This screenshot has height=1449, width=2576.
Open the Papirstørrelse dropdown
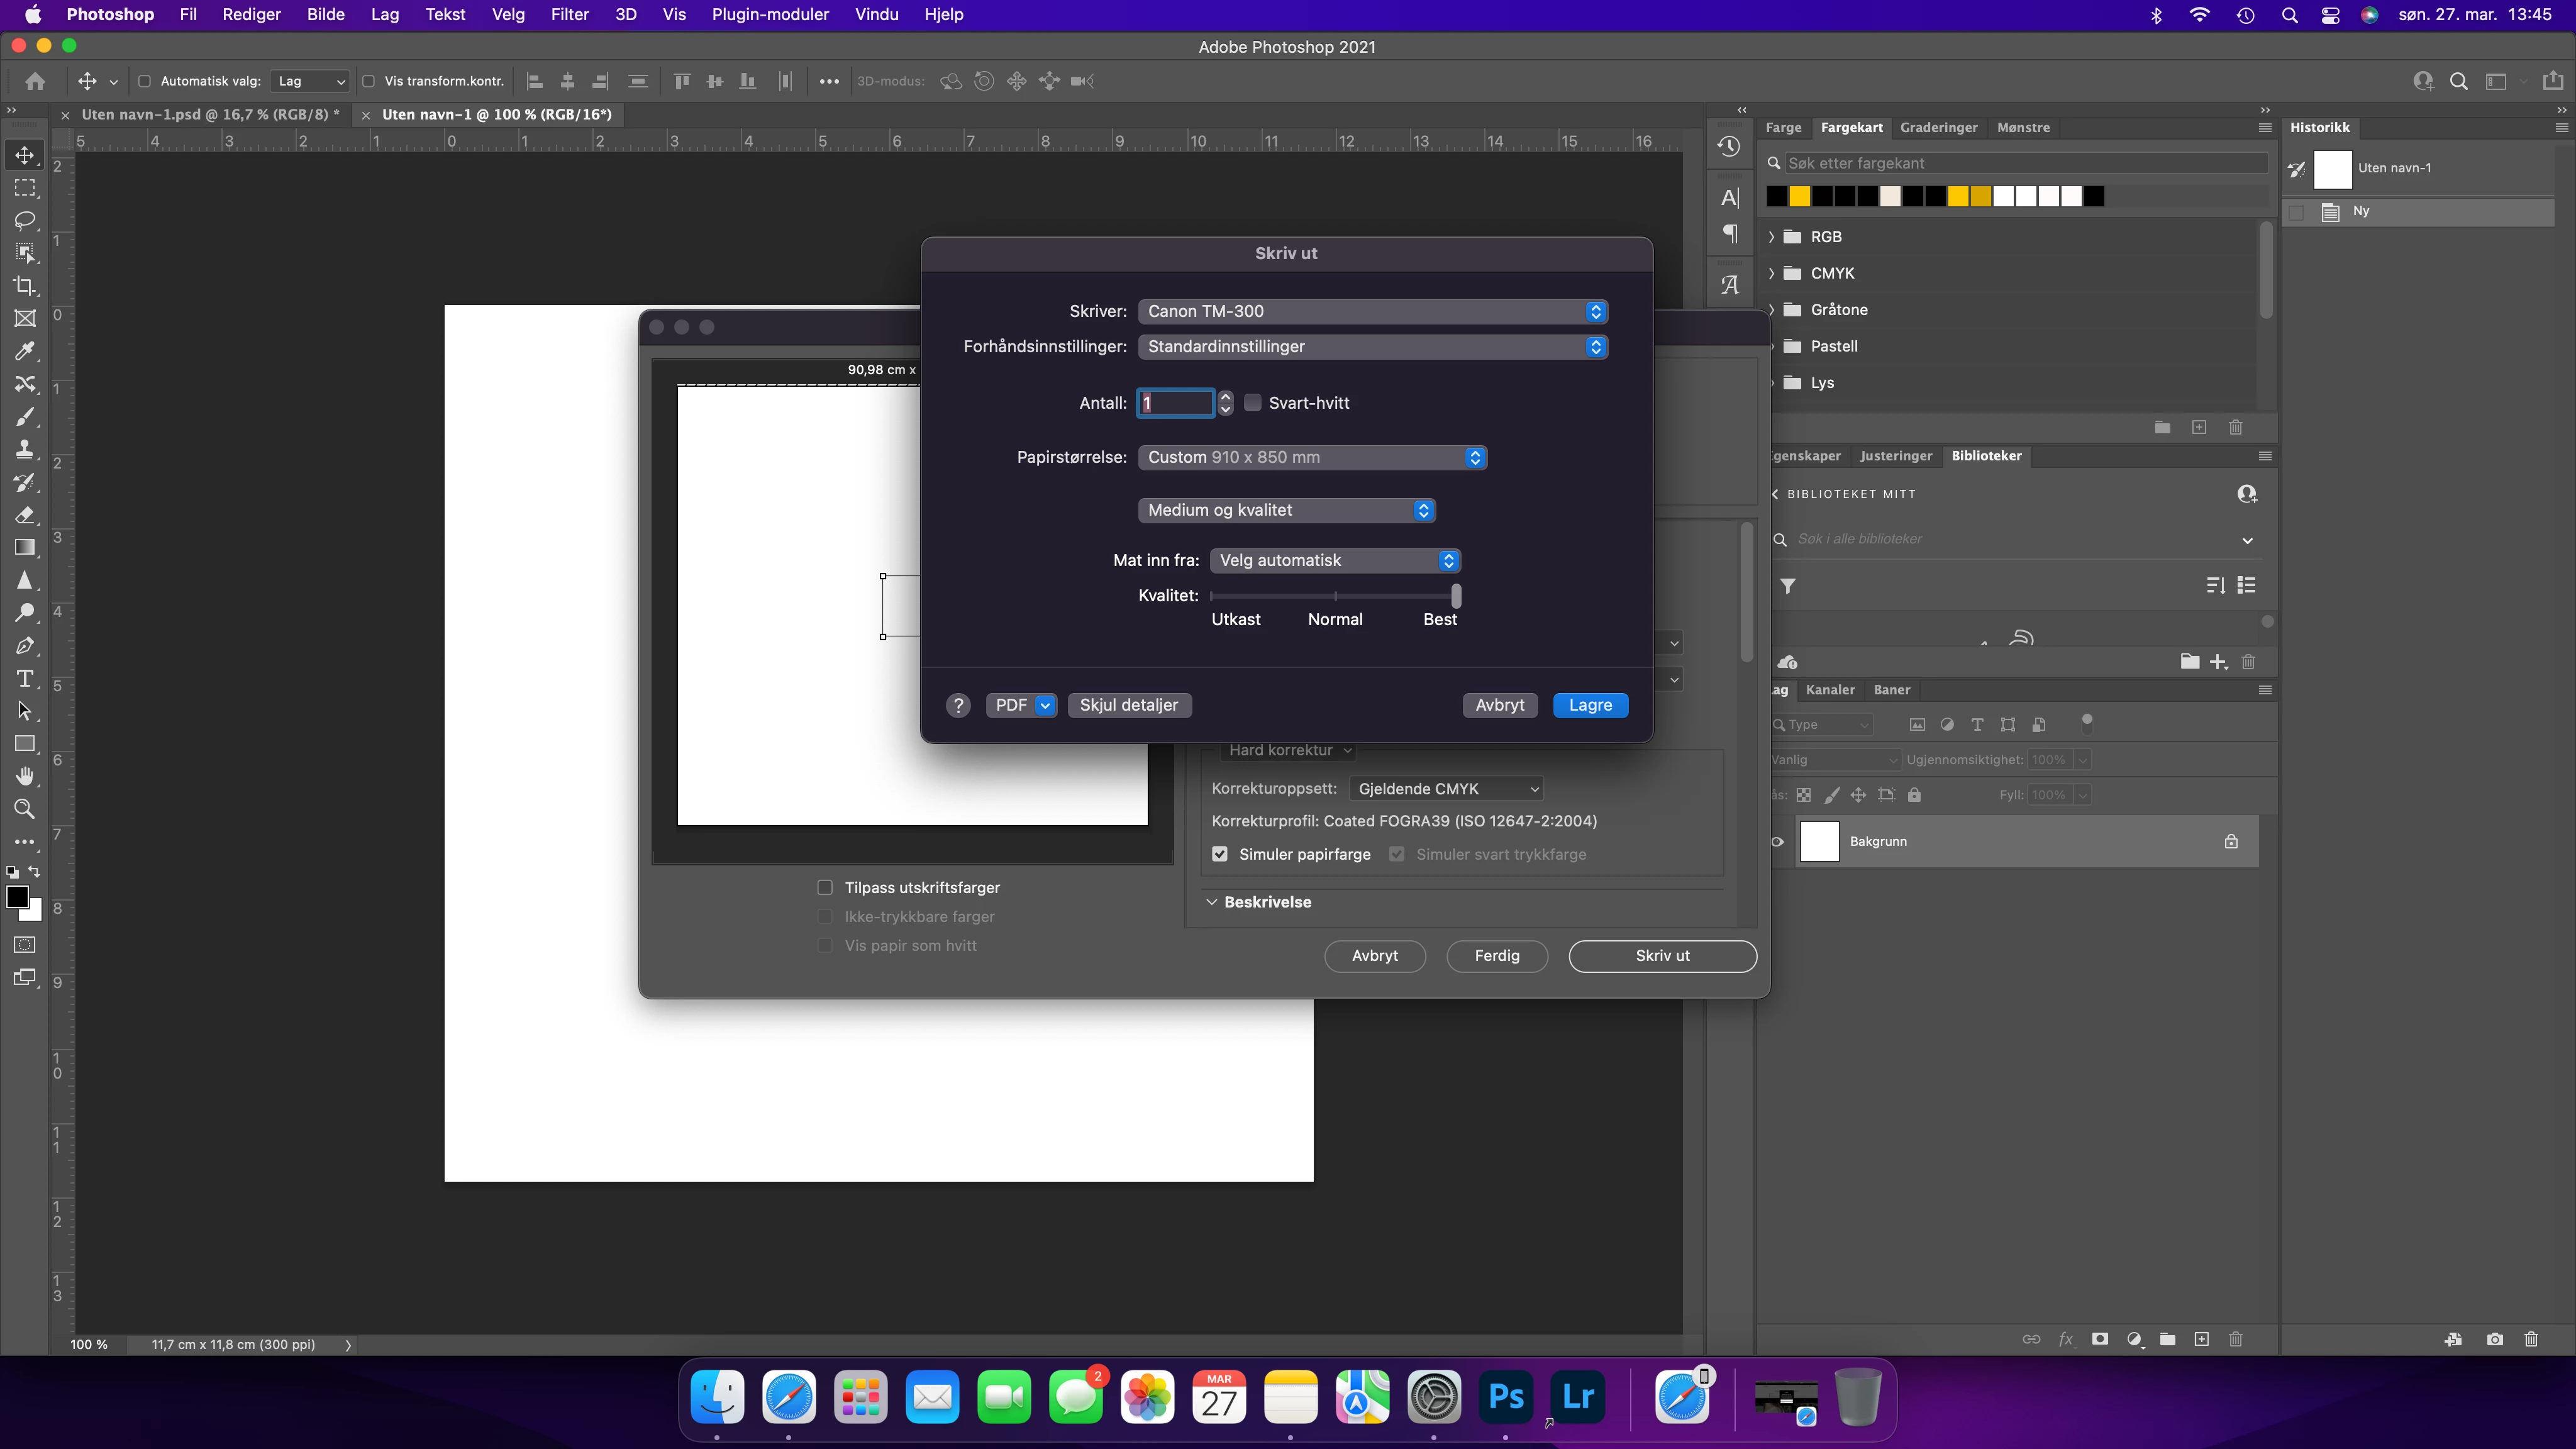(x=1311, y=457)
